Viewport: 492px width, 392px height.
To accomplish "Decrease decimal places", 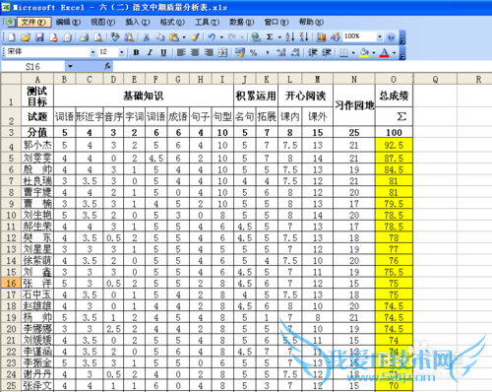I will [295, 52].
